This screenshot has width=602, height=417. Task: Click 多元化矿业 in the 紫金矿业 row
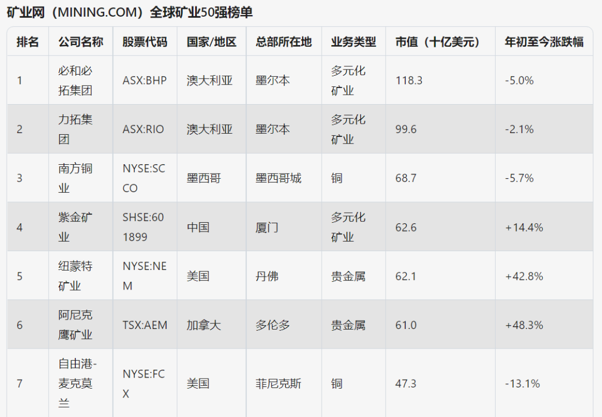[x=348, y=227]
